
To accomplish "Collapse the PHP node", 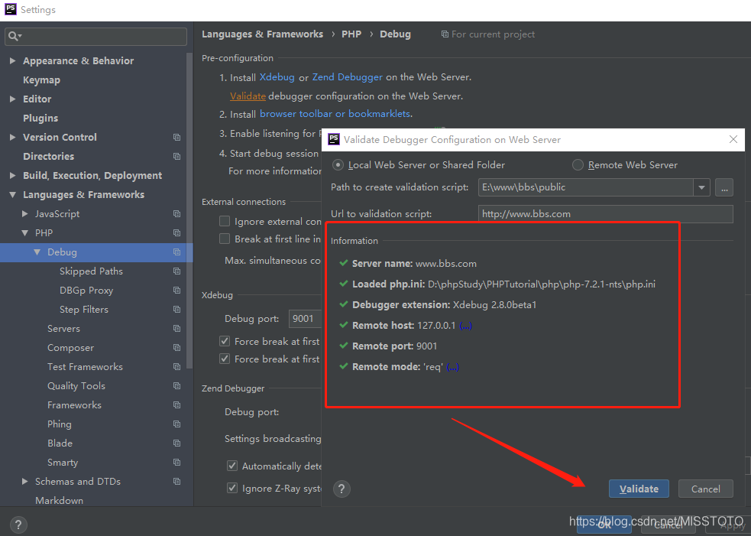I will point(25,233).
